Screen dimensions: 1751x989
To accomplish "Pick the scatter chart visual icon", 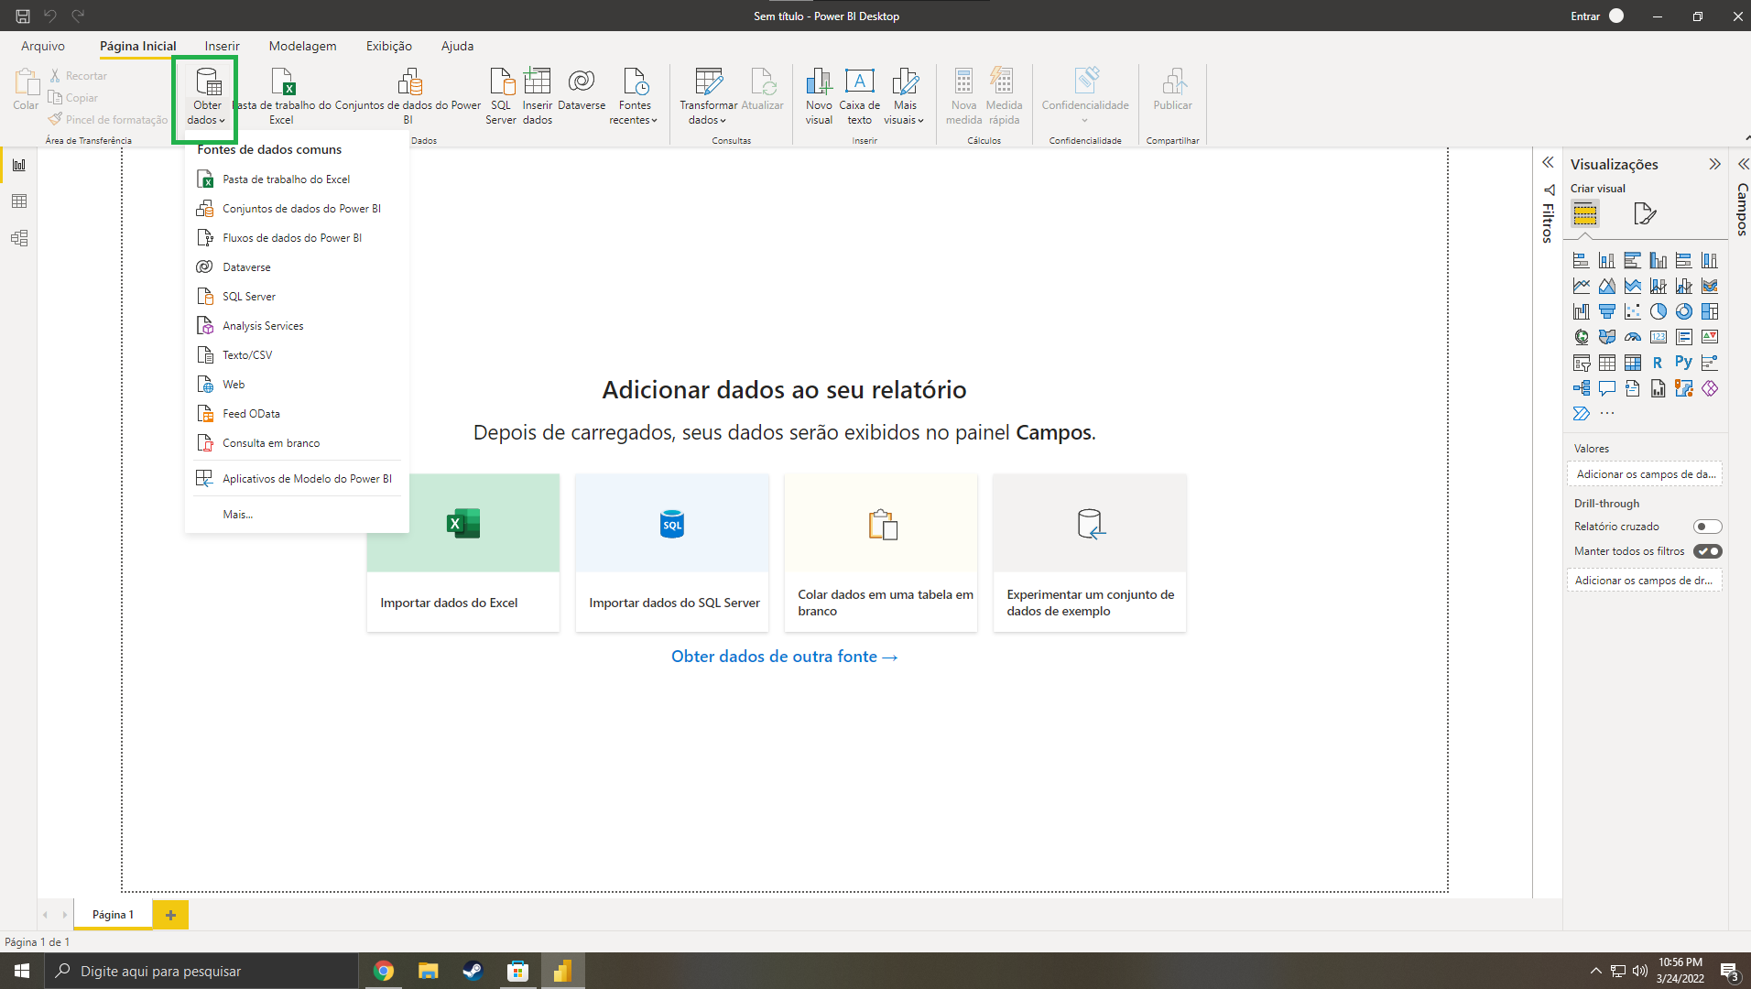I will [x=1633, y=312].
